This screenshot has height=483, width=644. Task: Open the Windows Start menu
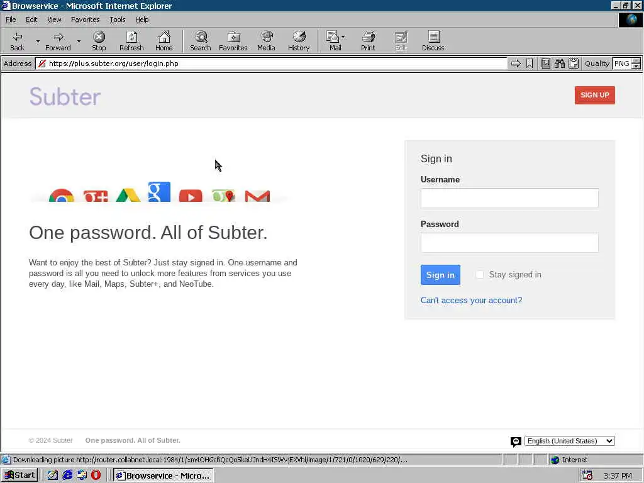pos(19,475)
